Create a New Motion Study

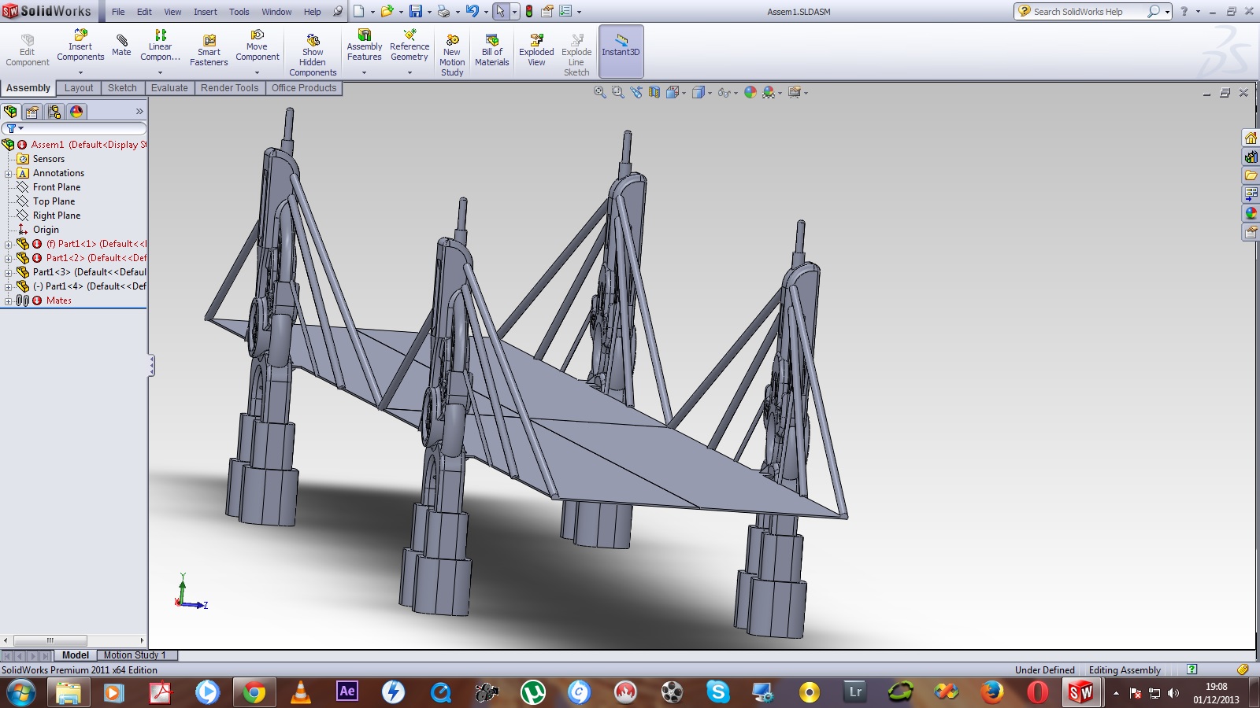452,55
